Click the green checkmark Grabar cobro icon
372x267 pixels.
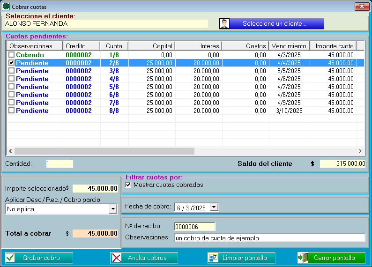pos(10,258)
